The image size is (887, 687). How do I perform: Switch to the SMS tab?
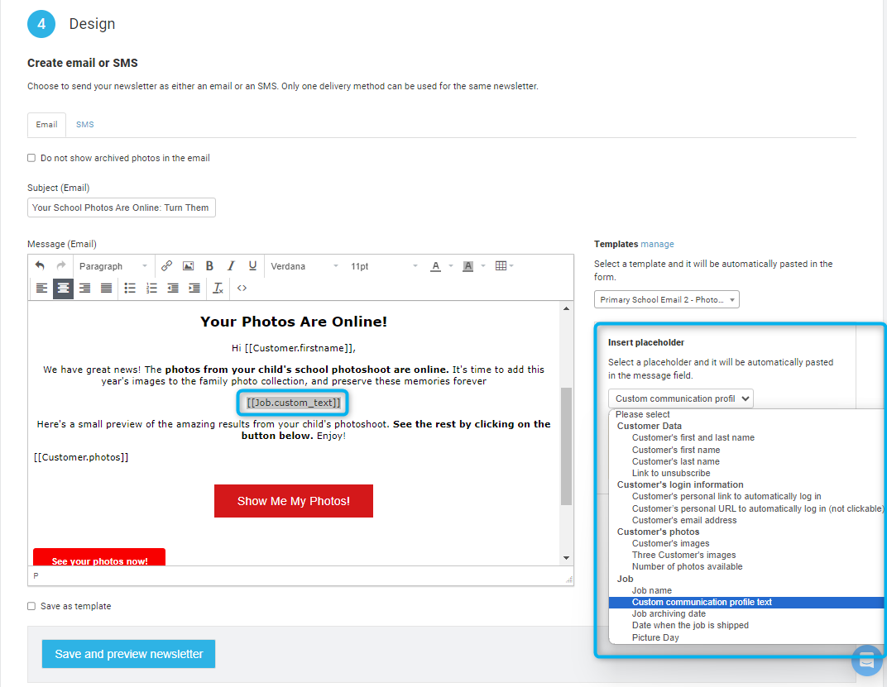point(85,124)
